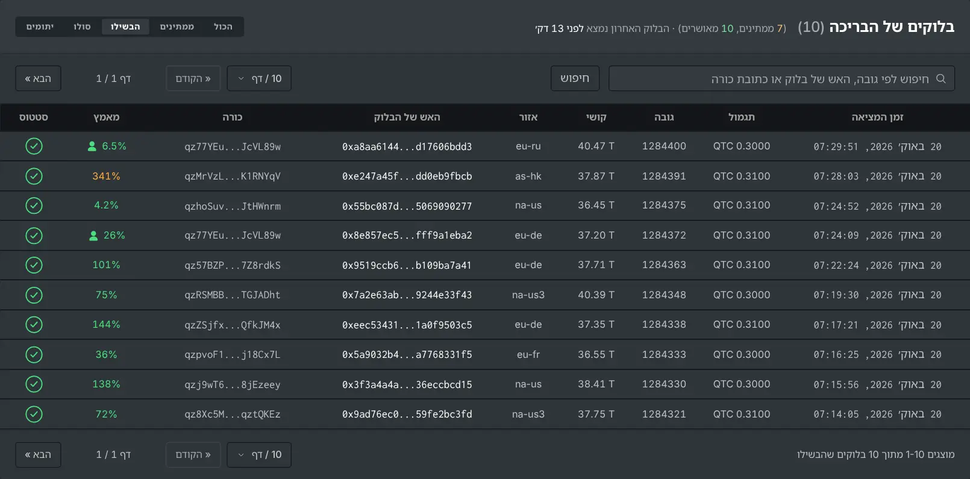The height and width of the screenshot is (479, 970).
Task: Click top הבא next page button
Action: (38, 78)
